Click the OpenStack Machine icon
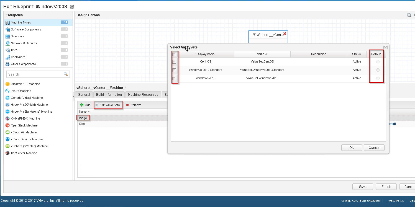The height and width of the screenshot is (207, 415). point(8,125)
